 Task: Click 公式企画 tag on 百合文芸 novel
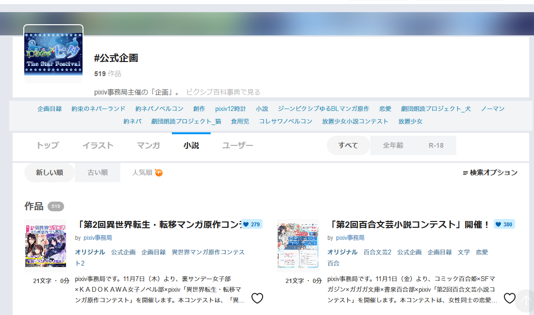[409, 252]
